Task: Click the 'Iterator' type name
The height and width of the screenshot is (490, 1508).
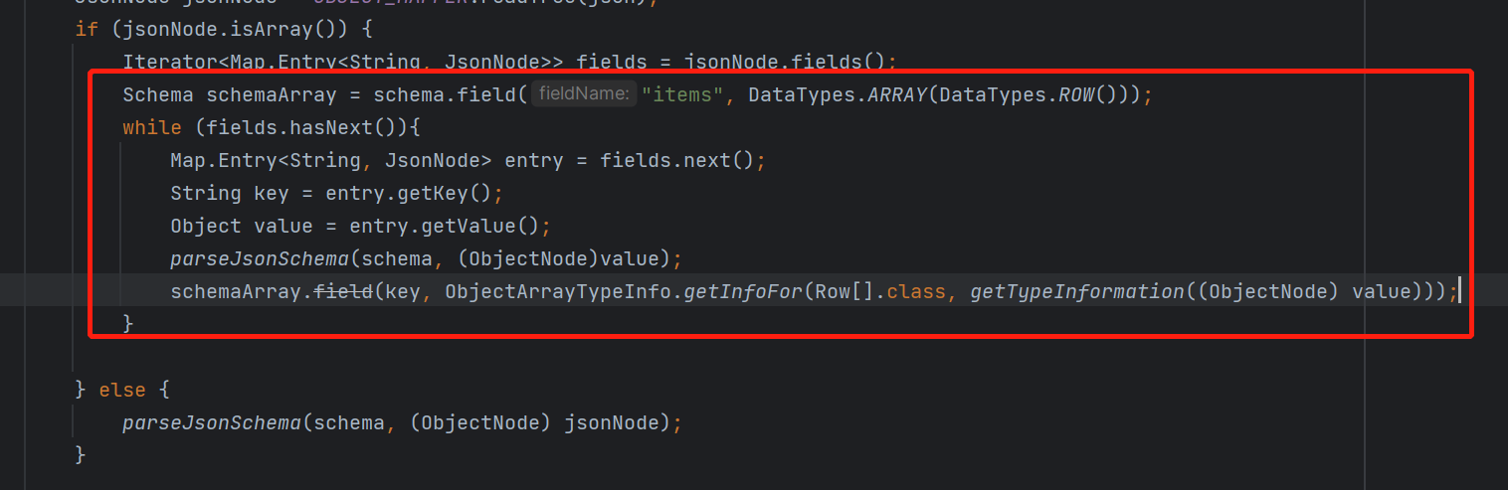Action: click(x=170, y=62)
